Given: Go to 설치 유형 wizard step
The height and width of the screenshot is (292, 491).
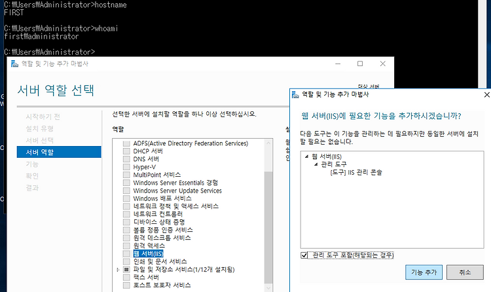Looking at the screenshot, I should [x=39, y=128].
